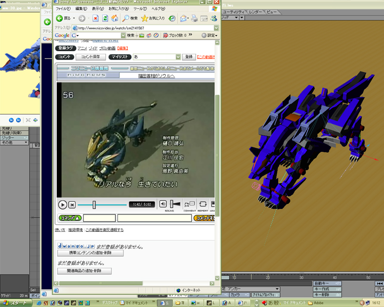Image resolution: width=384 pixels, height=307 pixels.
Task: Toggle the REPEAT loop icon in player
Action: tap(203, 204)
